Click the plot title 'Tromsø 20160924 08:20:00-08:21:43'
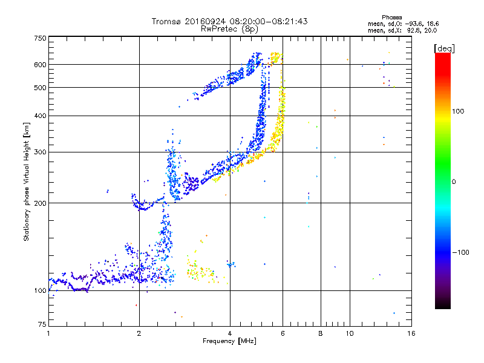Viewport: 484px width, 363px height. [x=229, y=21]
